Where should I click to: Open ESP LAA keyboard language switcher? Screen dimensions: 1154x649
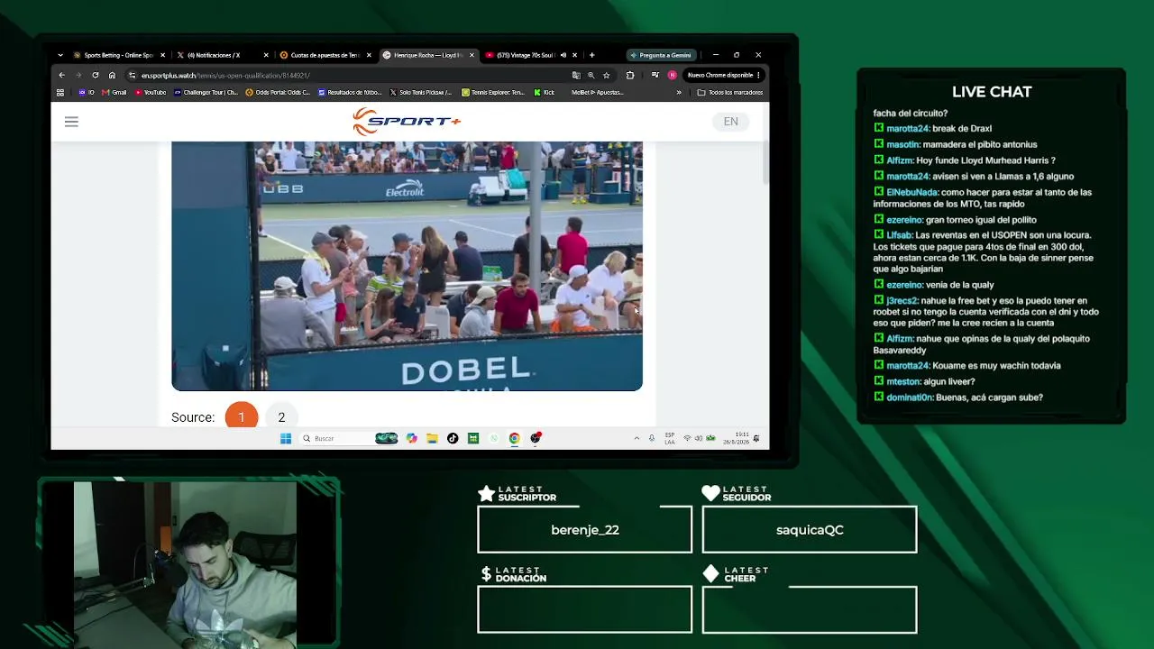tap(670, 438)
